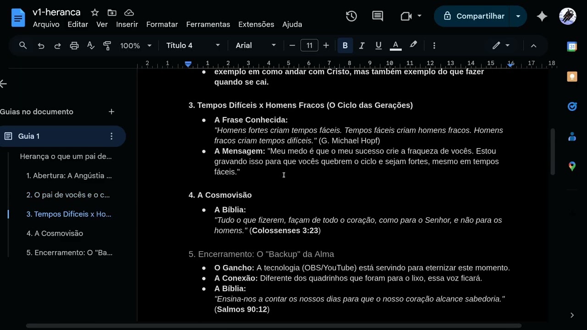Open more toolbar options
Screen dimensions: 587x330
pyautogui.click(x=434, y=45)
